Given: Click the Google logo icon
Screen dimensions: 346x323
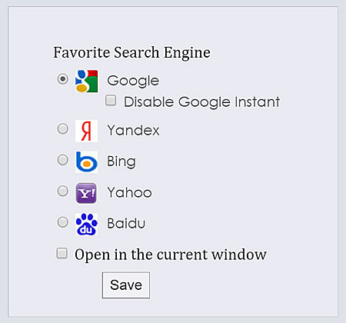Looking at the screenshot, I should coord(86,81).
